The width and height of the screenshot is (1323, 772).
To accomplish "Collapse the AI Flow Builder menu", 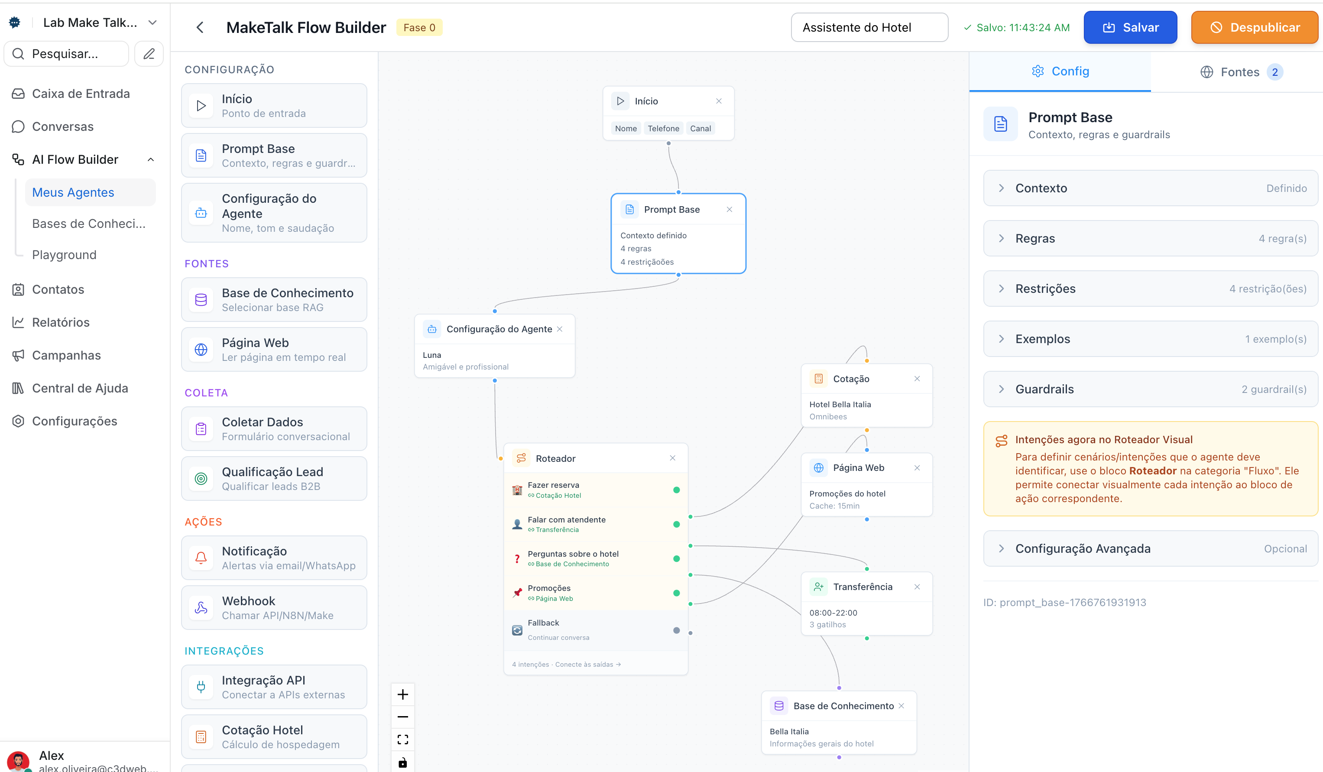I will coord(151,160).
